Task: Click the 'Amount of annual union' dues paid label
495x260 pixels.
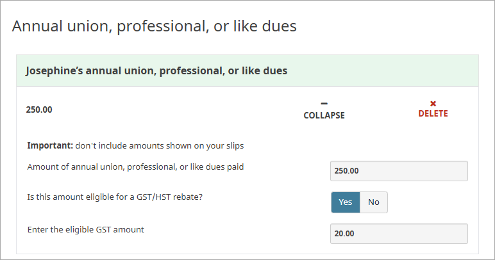Action: (x=135, y=167)
